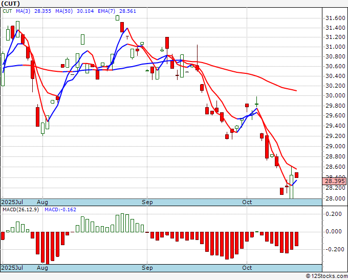Click the 28.395 current price tag
The width and height of the screenshot is (348, 280).
click(x=335, y=181)
